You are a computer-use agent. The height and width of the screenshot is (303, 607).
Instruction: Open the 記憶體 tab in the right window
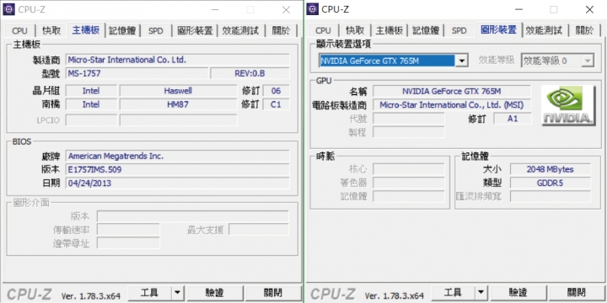(x=426, y=30)
